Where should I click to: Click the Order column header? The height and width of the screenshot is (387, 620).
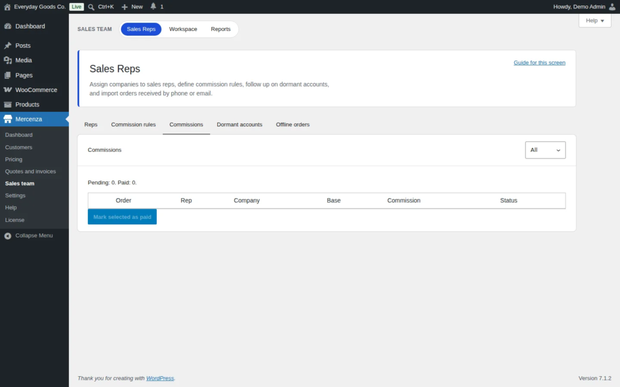point(124,200)
